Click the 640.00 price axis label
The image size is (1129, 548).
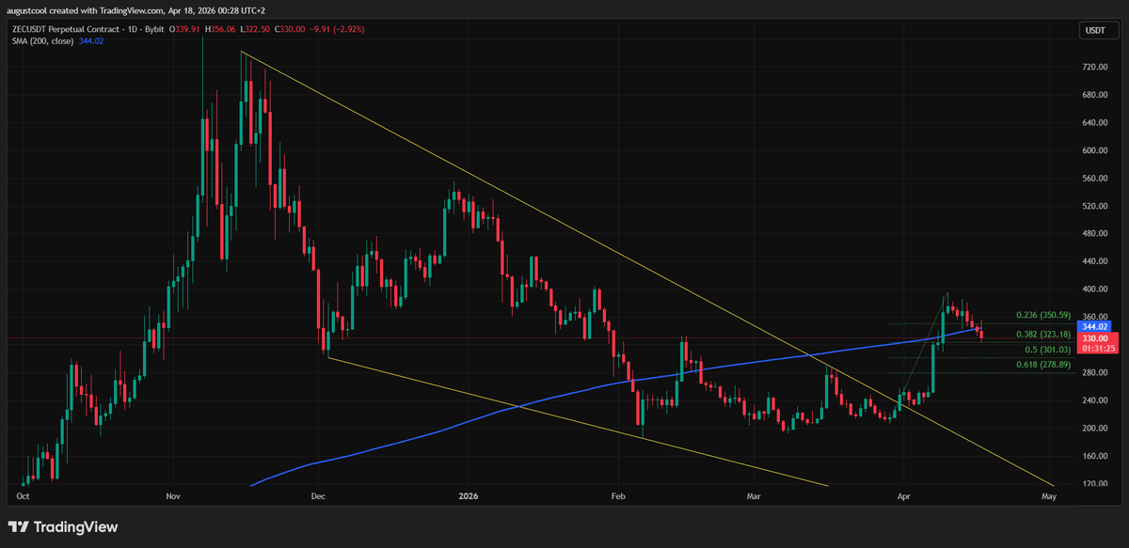[1095, 122]
